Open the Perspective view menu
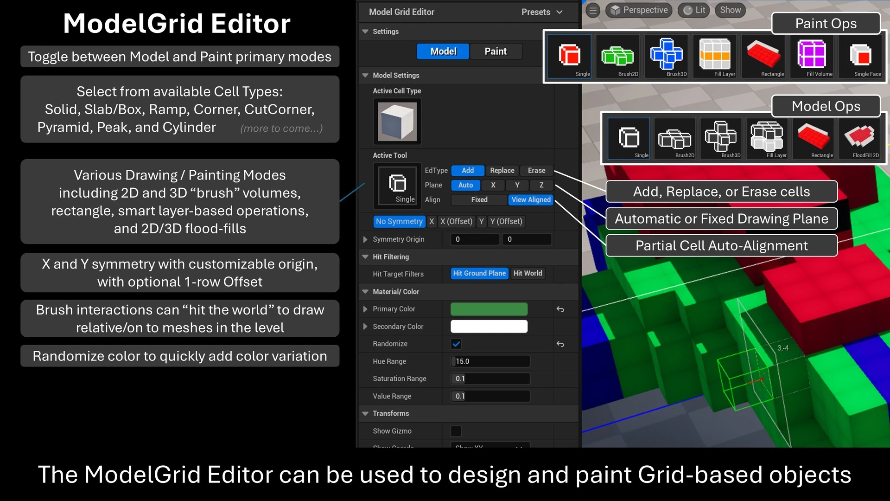This screenshot has width=890, height=501. 639,10
